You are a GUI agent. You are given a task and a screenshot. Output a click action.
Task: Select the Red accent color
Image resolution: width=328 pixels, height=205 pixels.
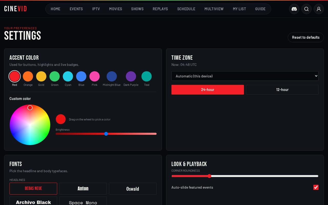point(15,76)
